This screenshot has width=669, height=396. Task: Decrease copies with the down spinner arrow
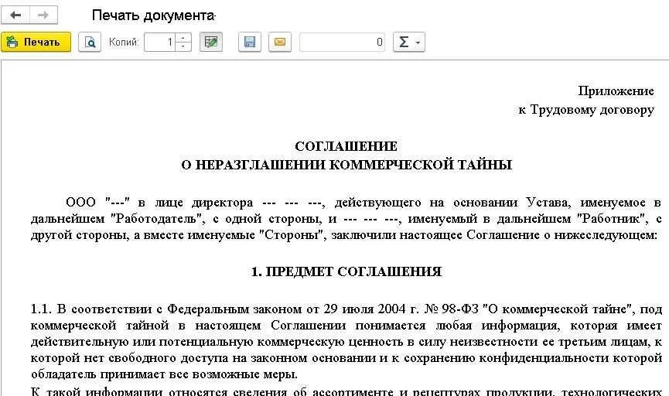pyautogui.click(x=183, y=46)
